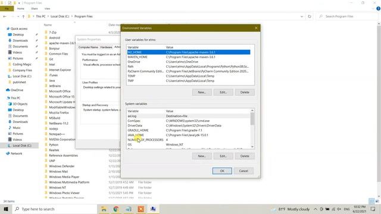Open the weather widget showing Mostly cloudy
This screenshot has height=214, width=381.
click(x=291, y=209)
